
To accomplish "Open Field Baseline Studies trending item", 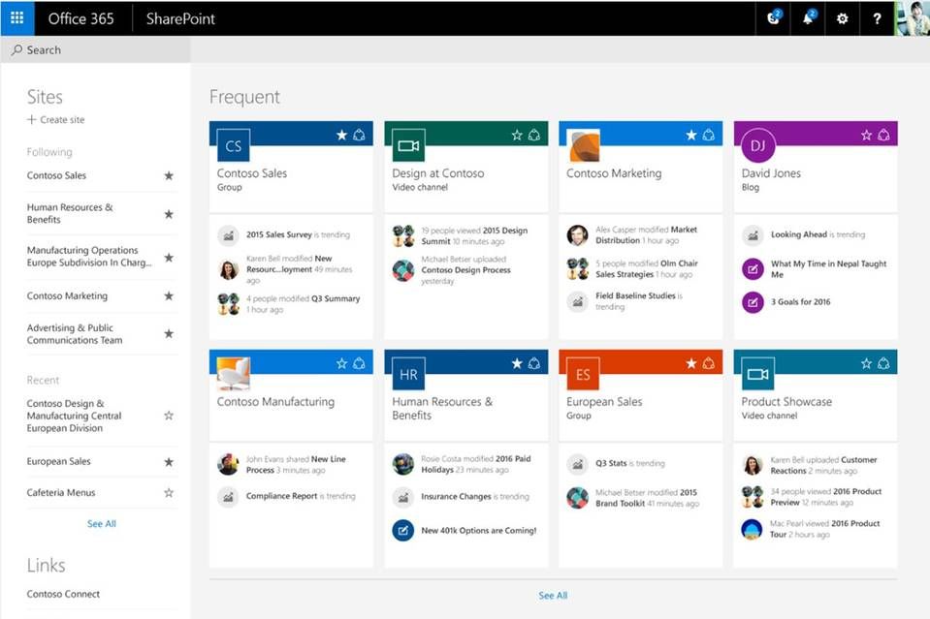I will [639, 301].
